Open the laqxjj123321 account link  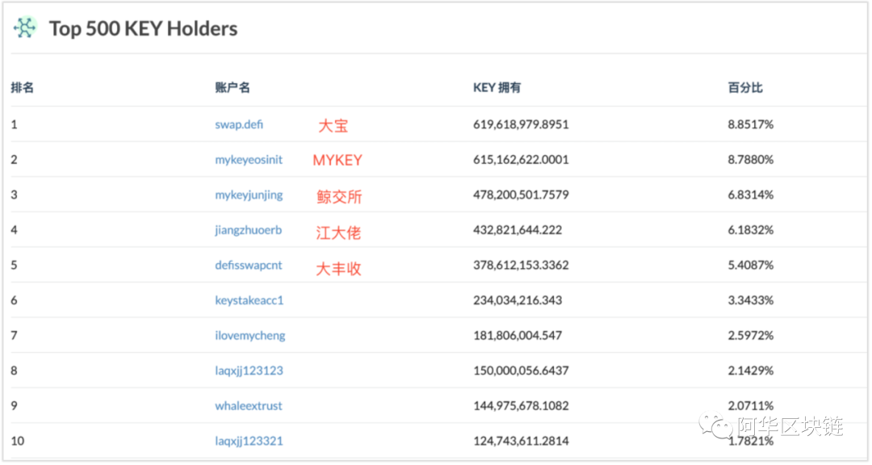tap(249, 441)
